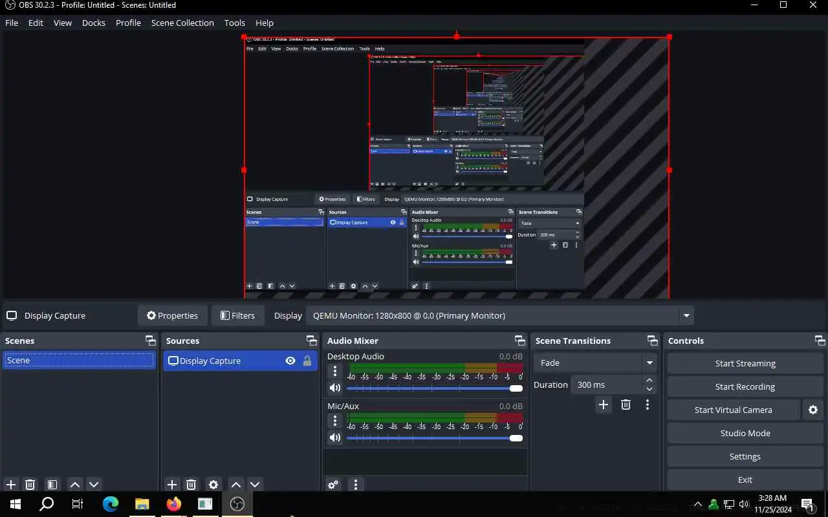Open taskbar search magnifier
Image resolution: width=828 pixels, height=517 pixels.
click(x=47, y=504)
